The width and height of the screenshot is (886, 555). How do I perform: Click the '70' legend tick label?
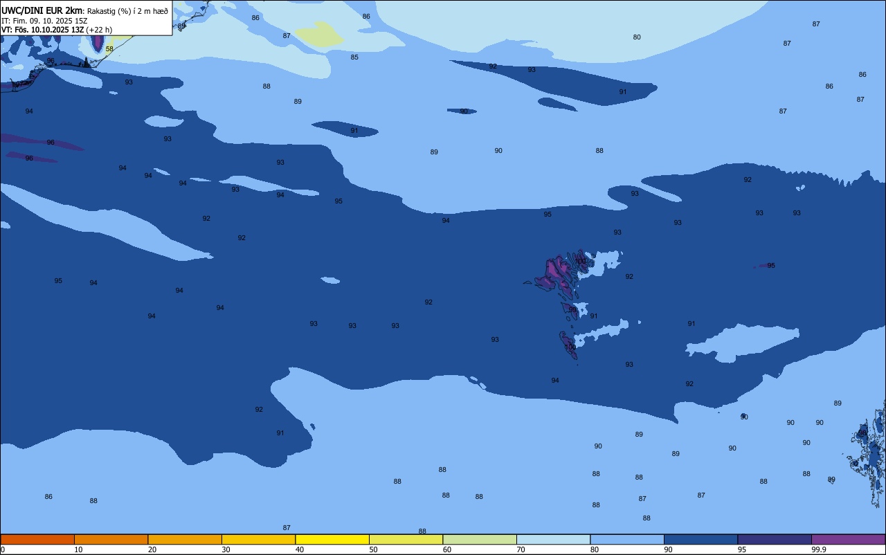(x=521, y=549)
